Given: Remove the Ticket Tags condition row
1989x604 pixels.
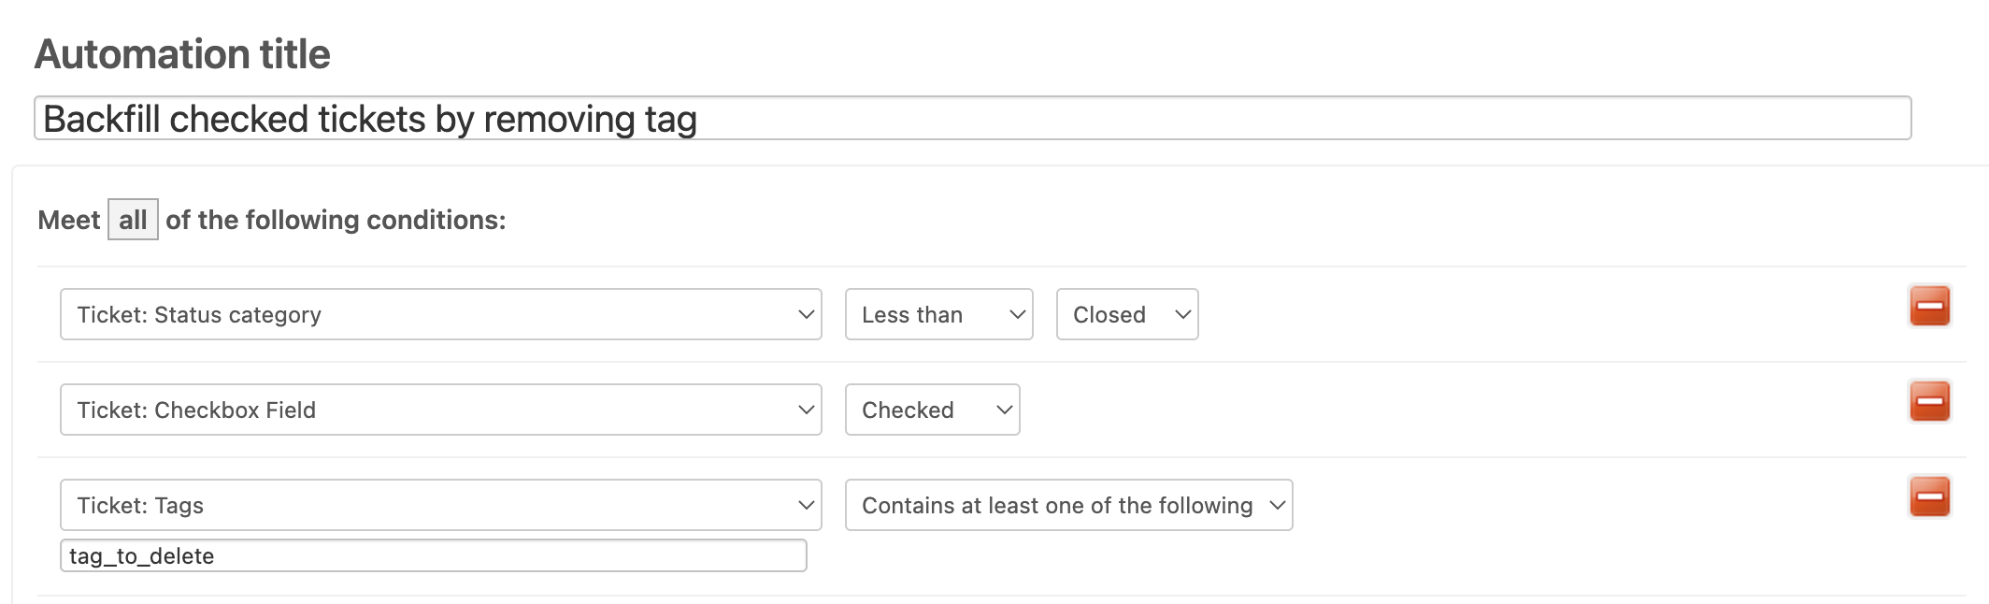Looking at the screenshot, I should coord(1928,496).
